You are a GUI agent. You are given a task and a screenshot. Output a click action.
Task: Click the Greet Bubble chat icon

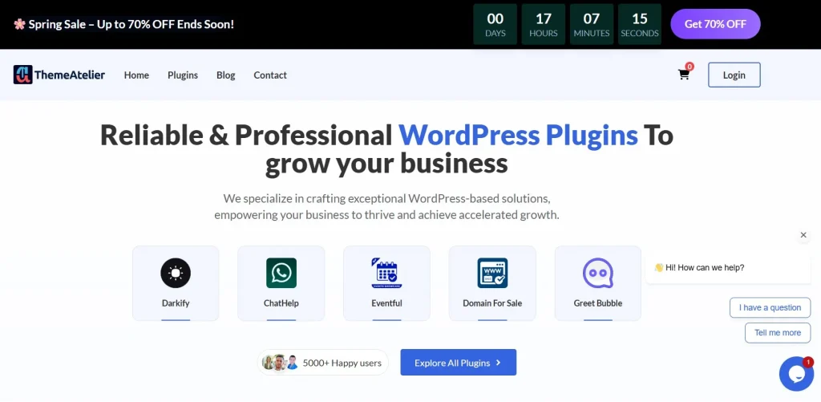pyautogui.click(x=598, y=273)
